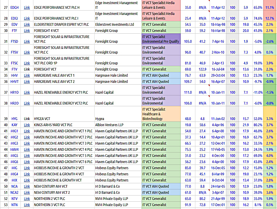Click HAZEL RENEWABLE ENERGY VCT1 PLC cell

[64, 90]
